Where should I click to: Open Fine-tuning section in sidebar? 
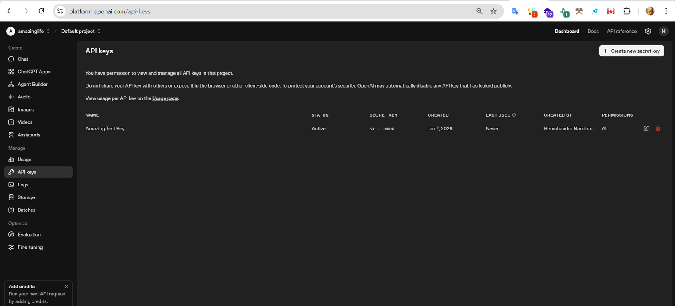(30, 247)
